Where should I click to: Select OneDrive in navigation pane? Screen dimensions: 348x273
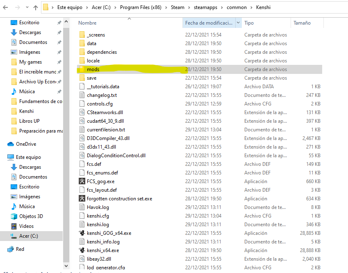click(x=26, y=144)
